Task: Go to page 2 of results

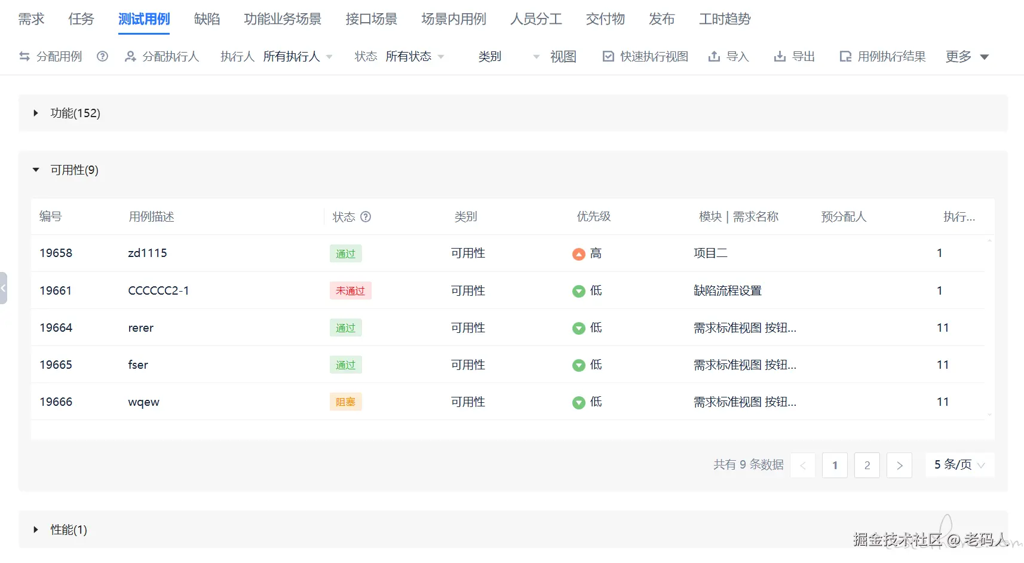Action: (867, 465)
